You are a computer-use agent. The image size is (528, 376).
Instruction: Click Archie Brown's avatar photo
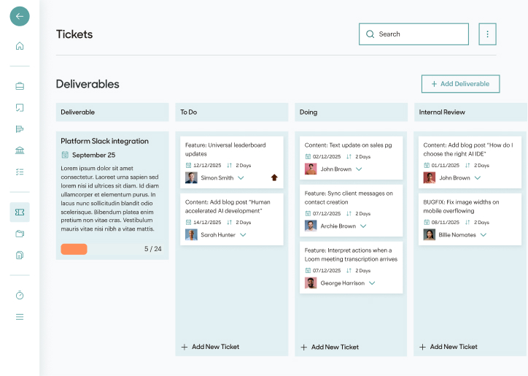311,226
